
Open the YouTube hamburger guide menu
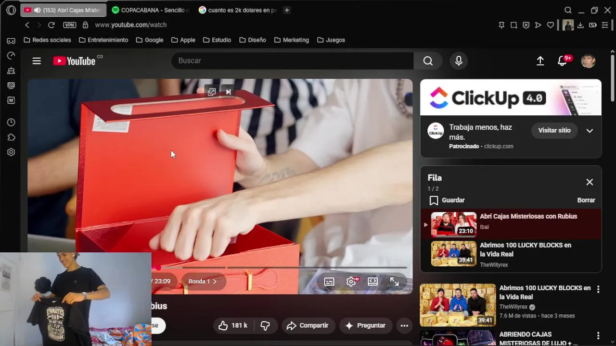pyautogui.click(x=37, y=61)
